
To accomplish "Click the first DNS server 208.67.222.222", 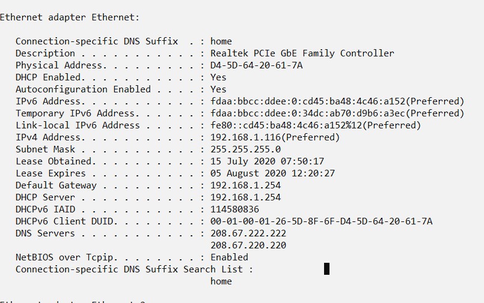I will tap(248, 233).
